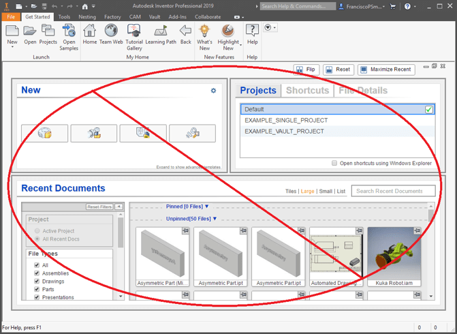
Task: Click the recent documents vertical scrollbar thumb
Action: coord(431,216)
